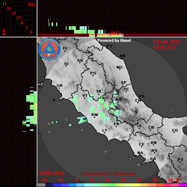
Task: Click the PS city label
Action: tap(110, 46)
